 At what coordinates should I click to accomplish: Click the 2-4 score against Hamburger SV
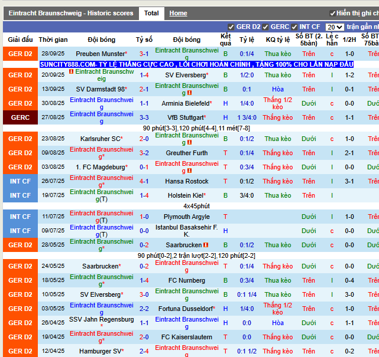(144, 351)
